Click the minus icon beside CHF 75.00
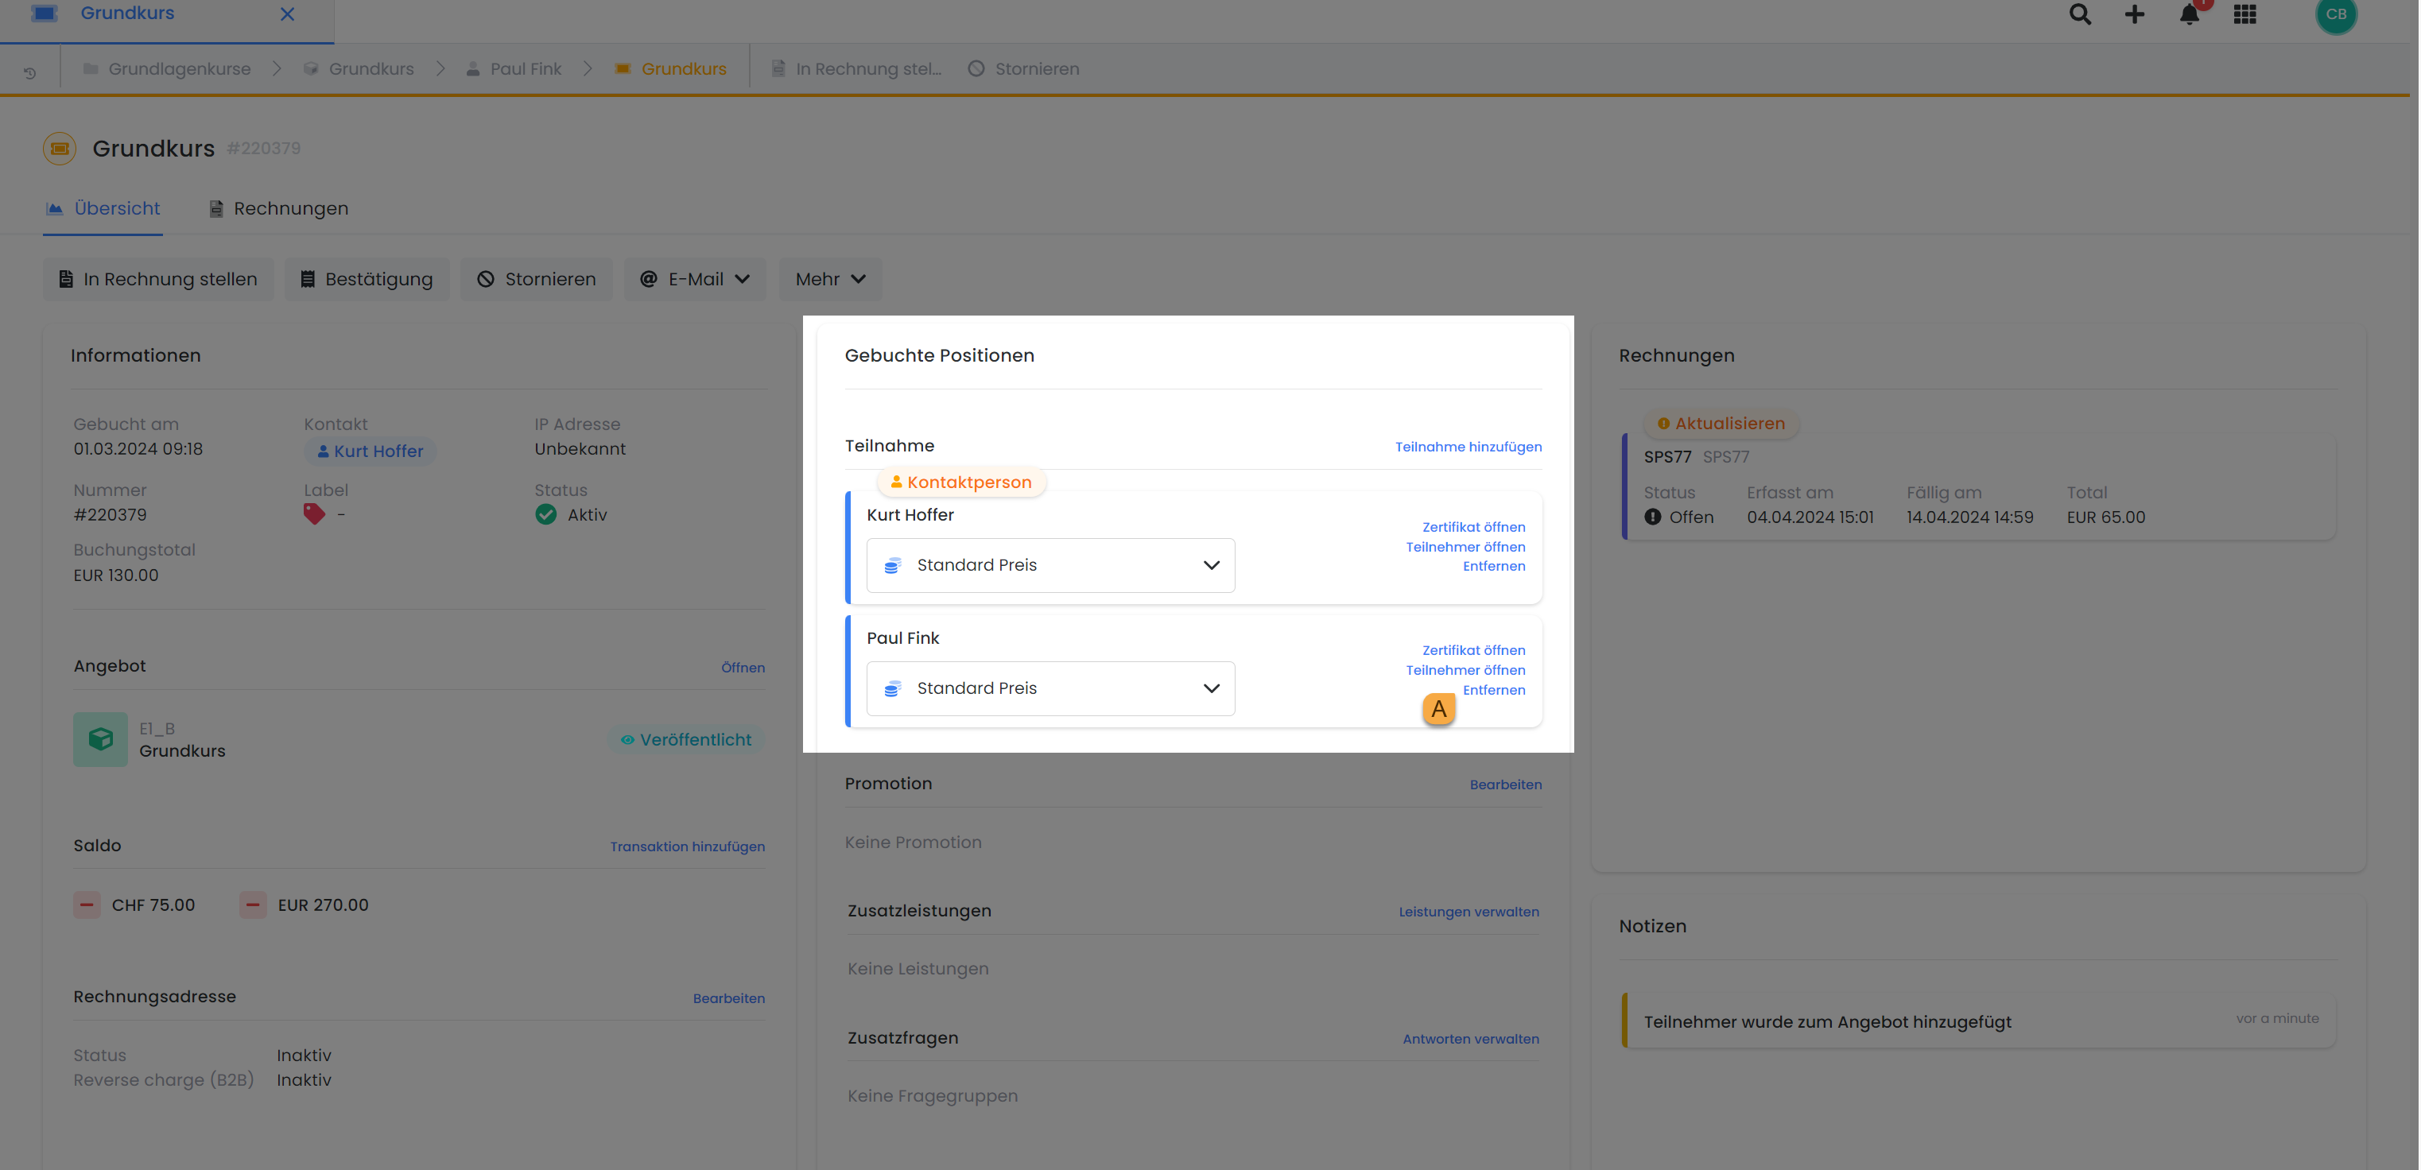Screen dimensions: 2421x1170 click(x=87, y=905)
